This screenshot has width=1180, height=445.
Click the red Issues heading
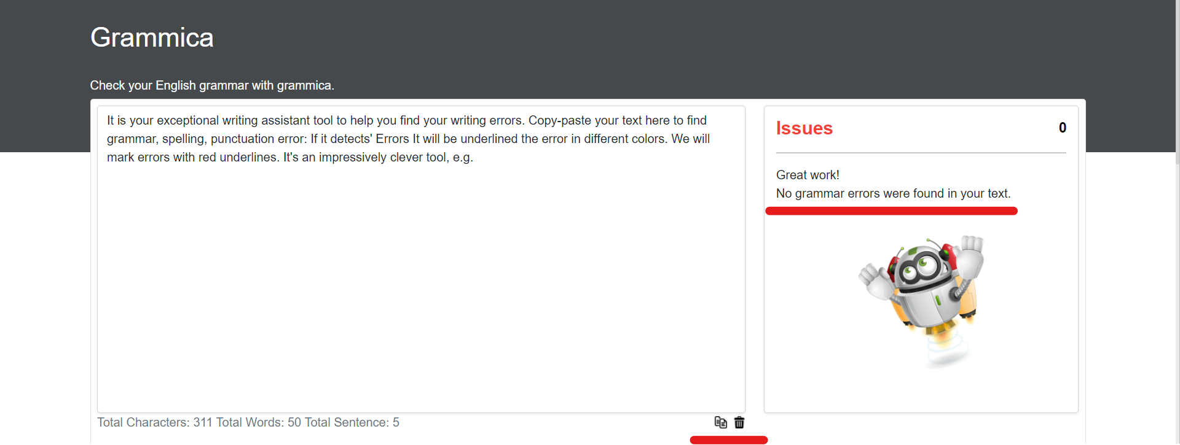point(804,128)
